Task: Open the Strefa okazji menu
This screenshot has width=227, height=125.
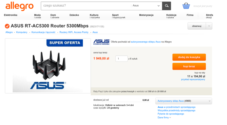Action: pyautogui.click(x=209, y=16)
